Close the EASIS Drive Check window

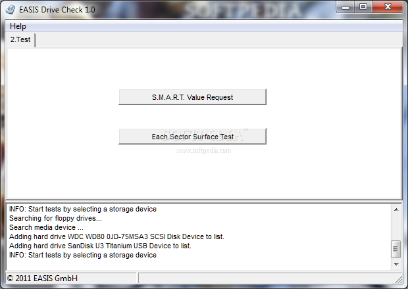pos(388,7)
